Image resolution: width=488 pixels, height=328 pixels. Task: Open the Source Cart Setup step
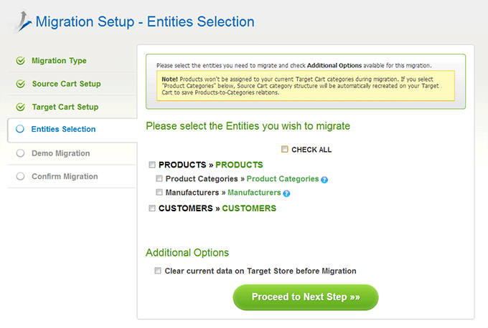tap(66, 84)
